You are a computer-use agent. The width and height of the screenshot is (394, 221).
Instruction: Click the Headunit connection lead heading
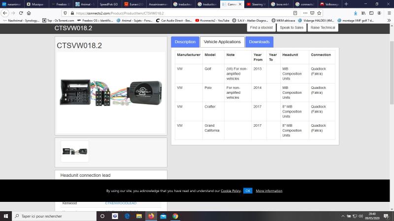85,175
